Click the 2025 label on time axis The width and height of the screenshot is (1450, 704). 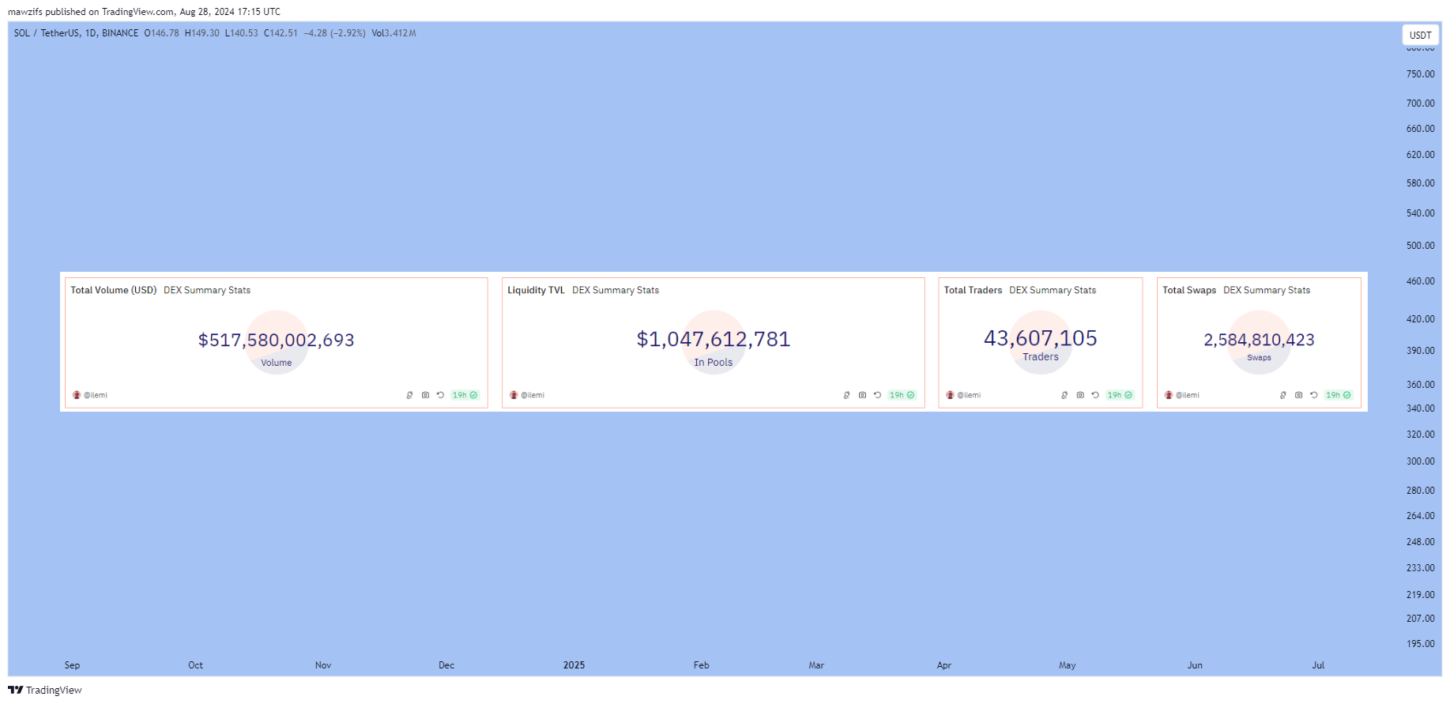coord(574,665)
